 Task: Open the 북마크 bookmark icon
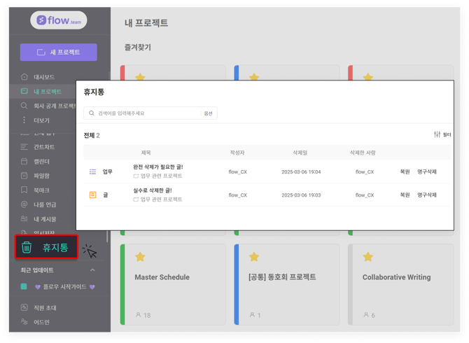point(24,190)
